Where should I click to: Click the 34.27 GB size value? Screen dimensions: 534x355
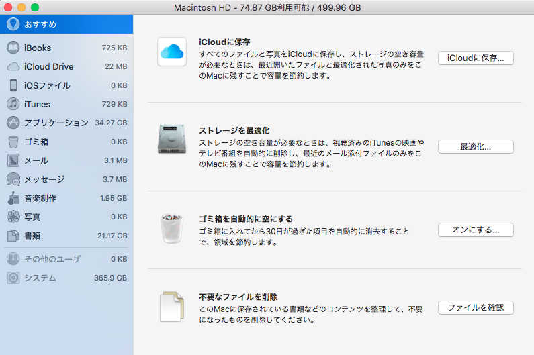[111, 123]
